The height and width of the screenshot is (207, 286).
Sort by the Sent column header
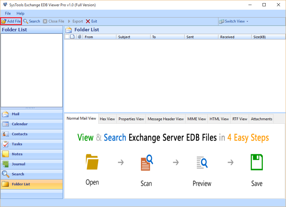(x=202, y=37)
